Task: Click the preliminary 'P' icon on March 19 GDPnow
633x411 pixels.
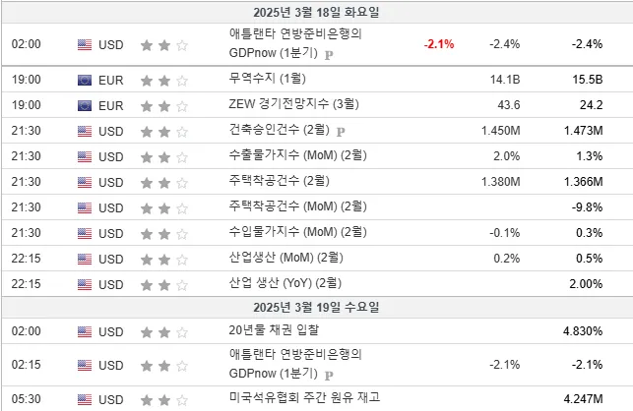Action: pyautogui.click(x=329, y=375)
